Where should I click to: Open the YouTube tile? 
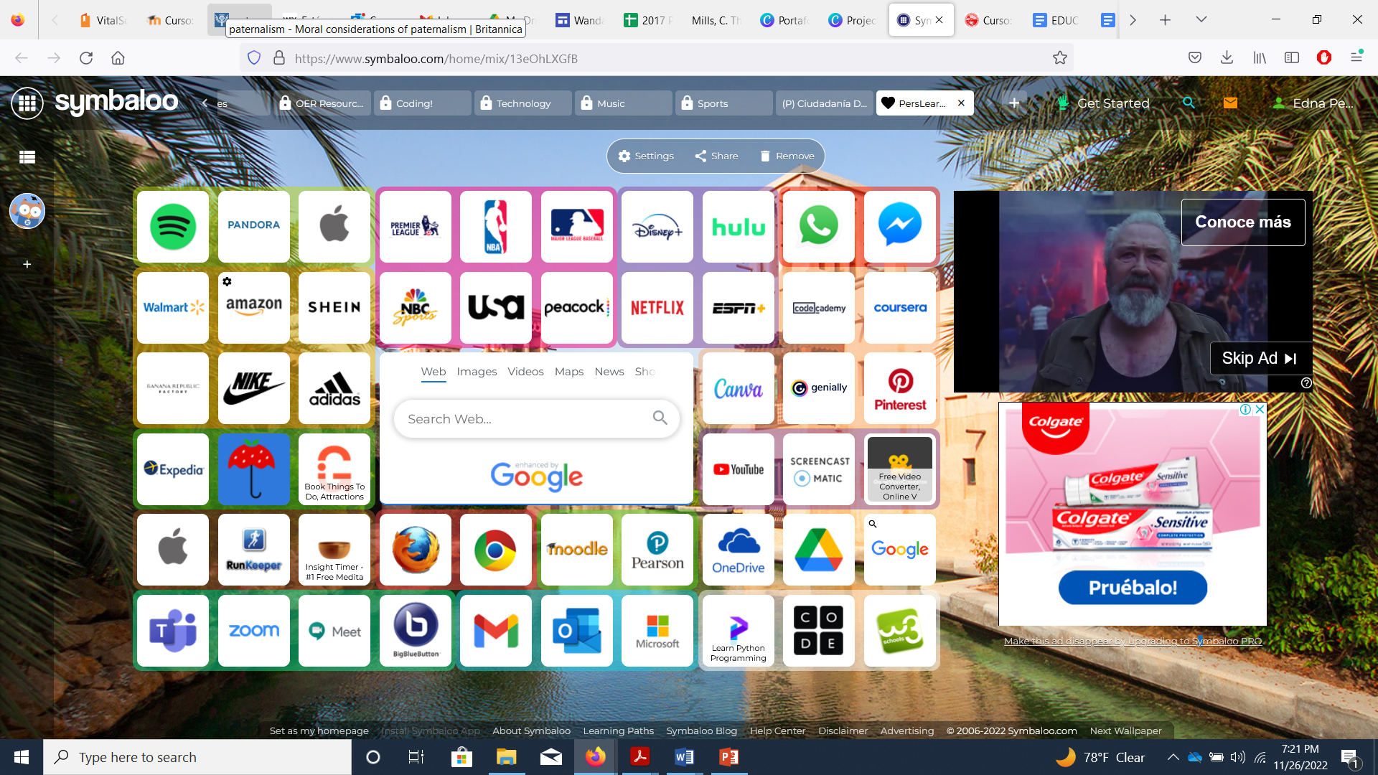pyautogui.click(x=739, y=469)
